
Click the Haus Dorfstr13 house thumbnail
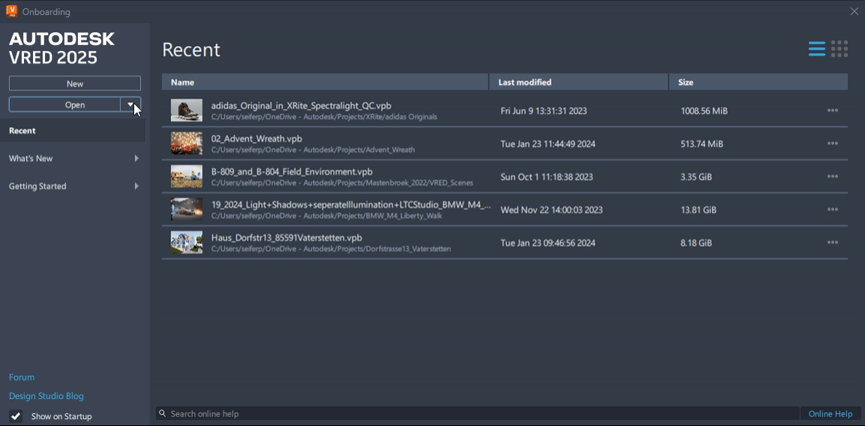(187, 243)
